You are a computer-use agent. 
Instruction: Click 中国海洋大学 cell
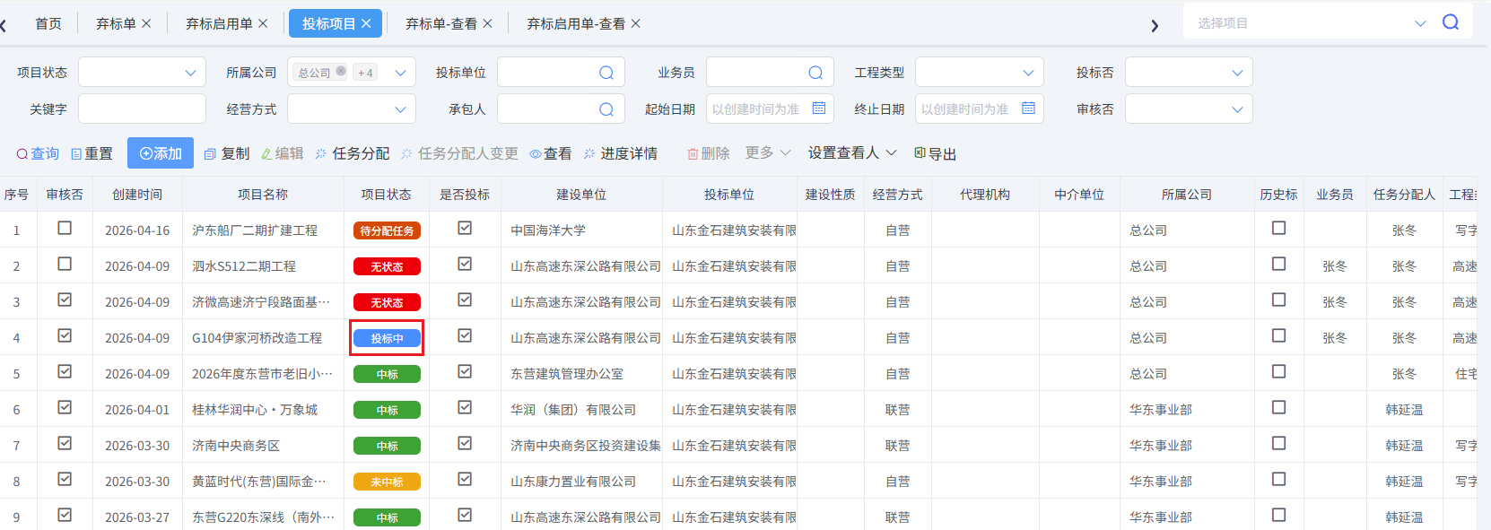(x=548, y=230)
